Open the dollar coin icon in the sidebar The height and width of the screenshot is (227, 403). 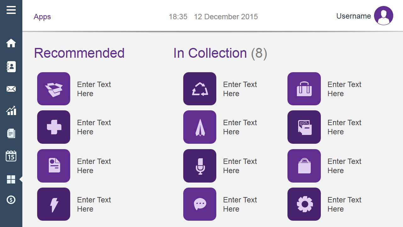[11, 200]
